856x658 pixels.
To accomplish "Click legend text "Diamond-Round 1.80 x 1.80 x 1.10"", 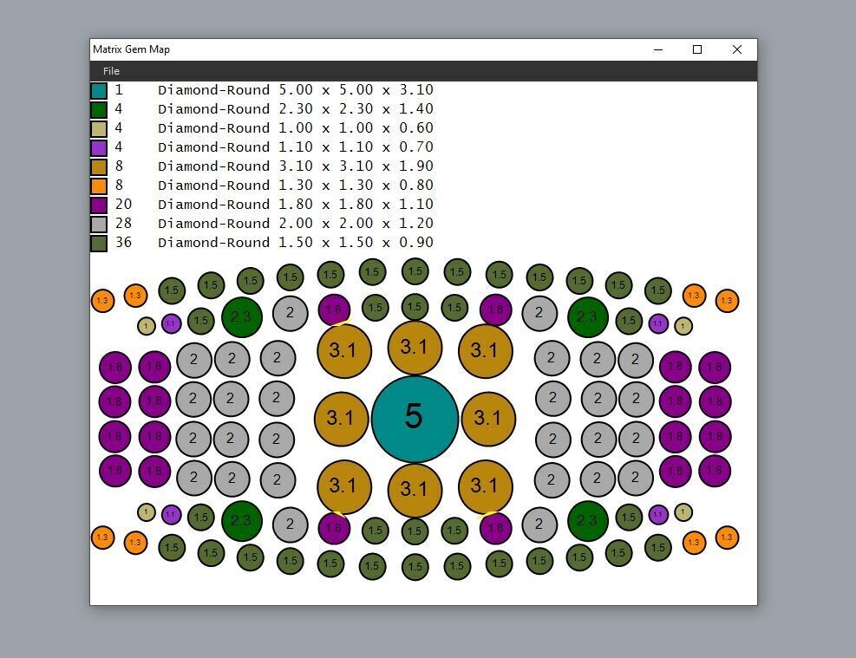I will click(x=296, y=205).
